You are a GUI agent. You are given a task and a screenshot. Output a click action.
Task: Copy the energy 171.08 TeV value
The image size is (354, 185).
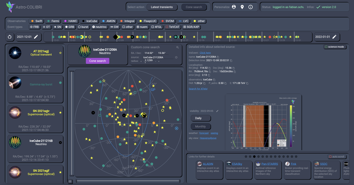[247, 83]
